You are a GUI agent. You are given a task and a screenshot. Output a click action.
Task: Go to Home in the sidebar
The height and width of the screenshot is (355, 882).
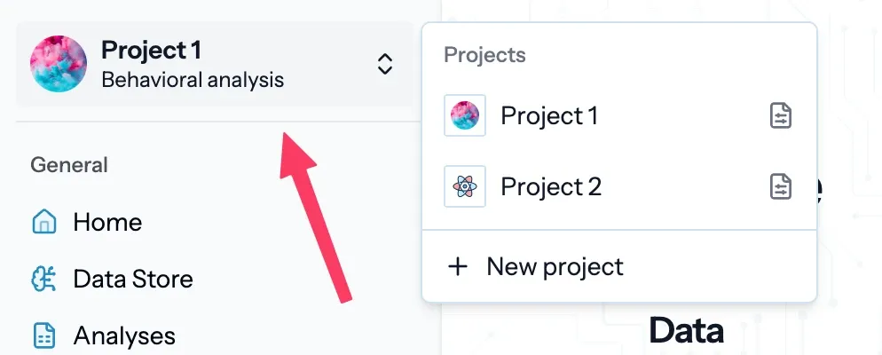point(107,221)
